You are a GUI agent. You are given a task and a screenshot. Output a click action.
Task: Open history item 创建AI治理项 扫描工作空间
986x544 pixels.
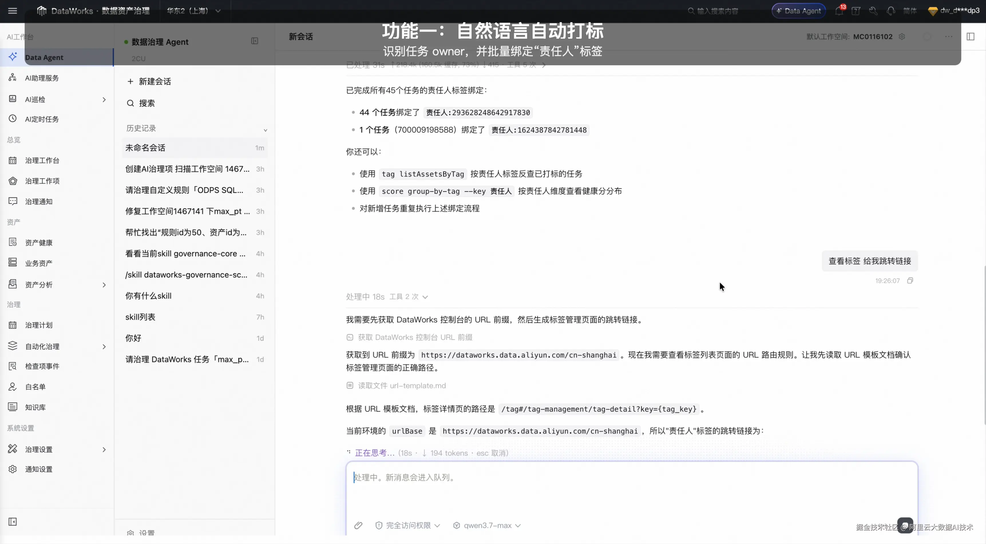coord(195,169)
